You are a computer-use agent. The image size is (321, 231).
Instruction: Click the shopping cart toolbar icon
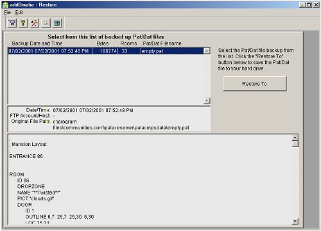pos(12,23)
